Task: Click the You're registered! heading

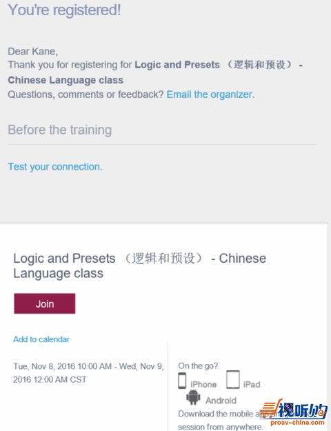Action: (x=64, y=10)
